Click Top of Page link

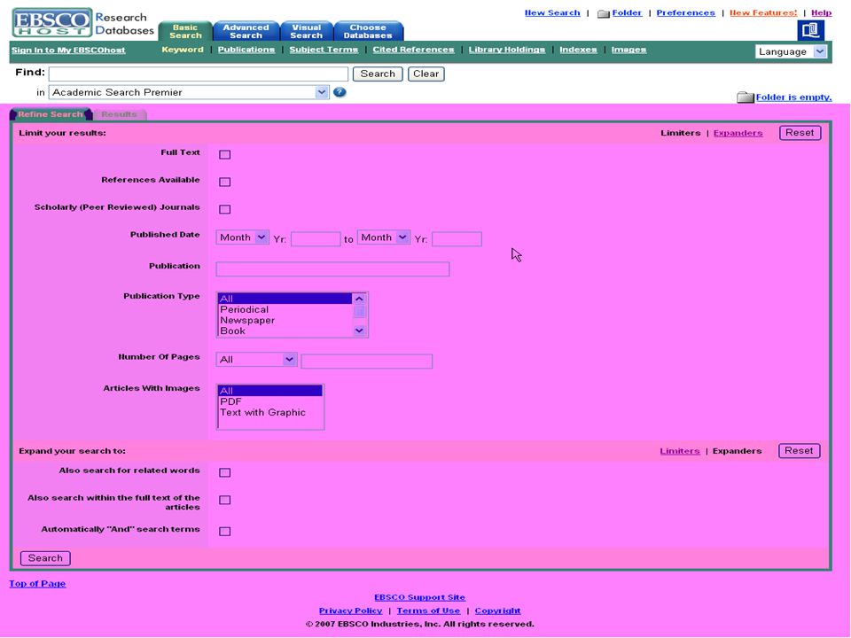click(37, 584)
